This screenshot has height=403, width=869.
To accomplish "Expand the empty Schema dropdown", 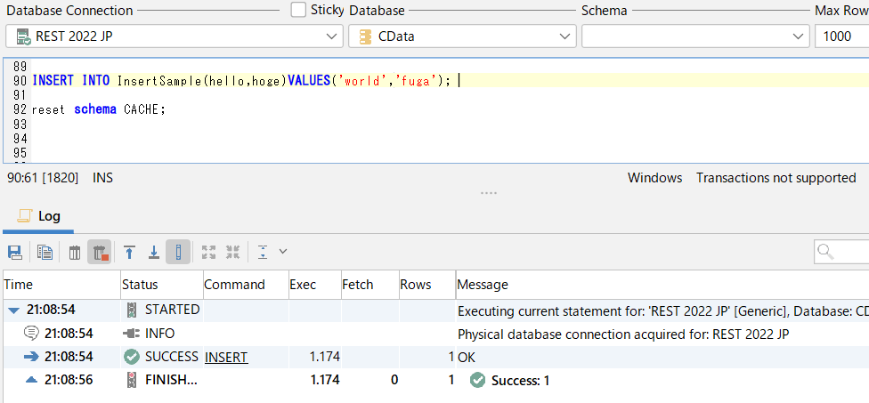I will tap(694, 36).
